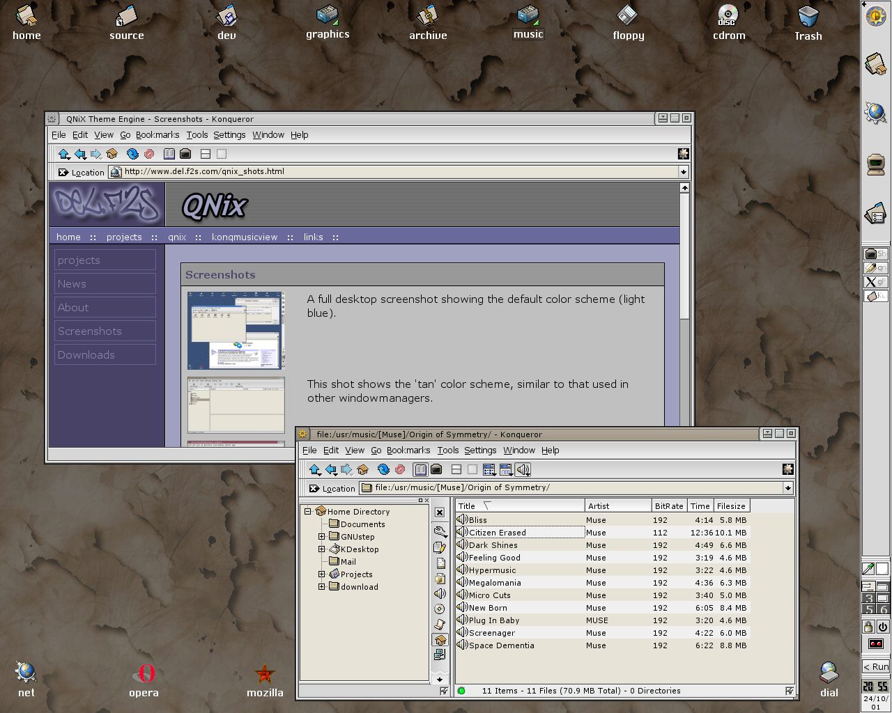Click light blue scheme screenshot thumbnail
The height and width of the screenshot is (713, 892).
[236, 330]
